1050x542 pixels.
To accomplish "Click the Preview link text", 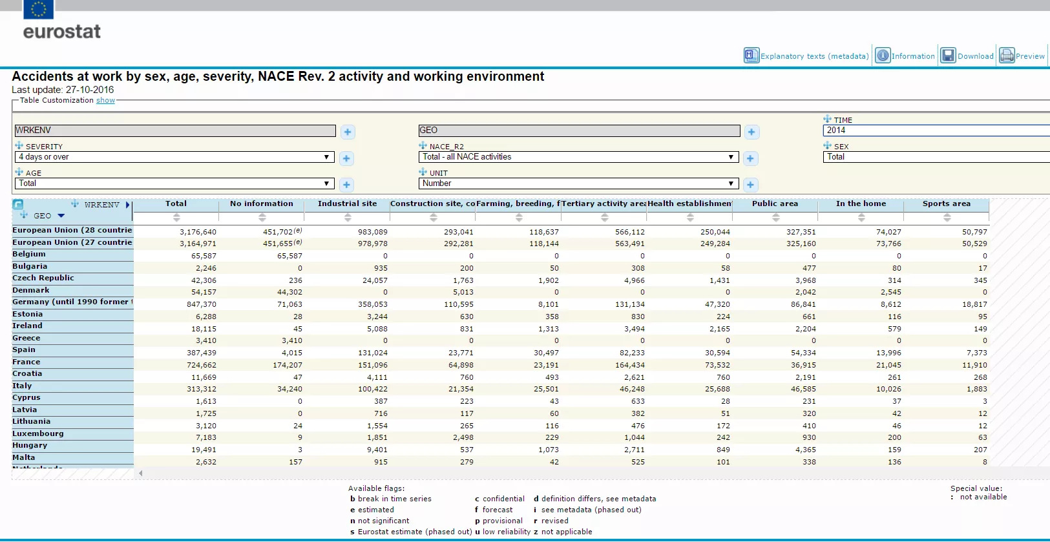I will pos(1030,56).
